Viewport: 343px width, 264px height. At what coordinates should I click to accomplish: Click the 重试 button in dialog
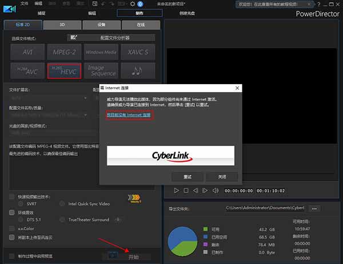(188, 176)
